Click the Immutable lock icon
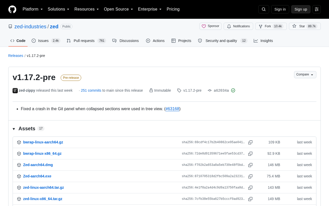The height and width of the screenshot is (206, 329). click(x=151, y=90)
